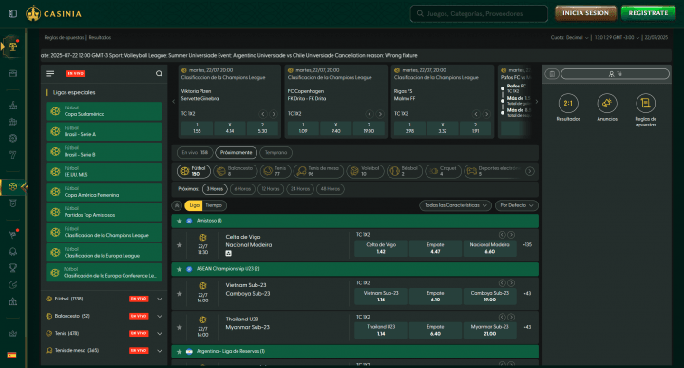The image size is (684, 368).
Task: Select the Fútbol 150 sport tab
Action: click(194, 171)
